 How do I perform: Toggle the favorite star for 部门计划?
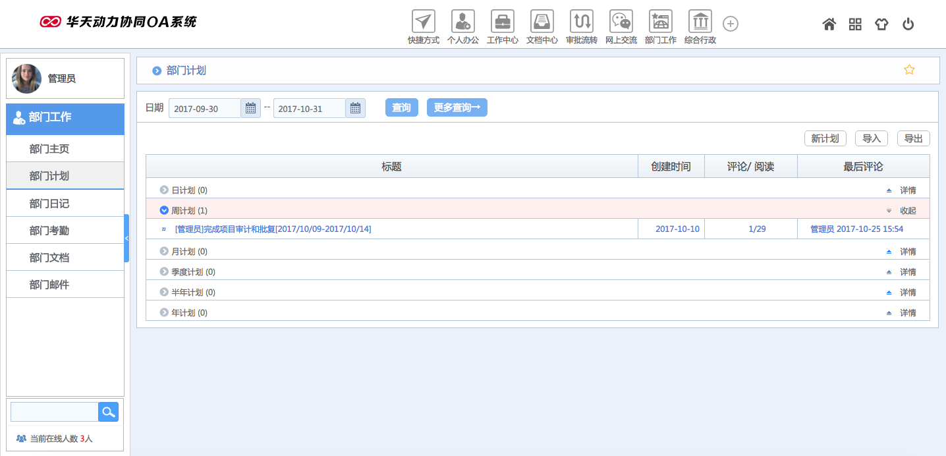[x=910, y=69]
